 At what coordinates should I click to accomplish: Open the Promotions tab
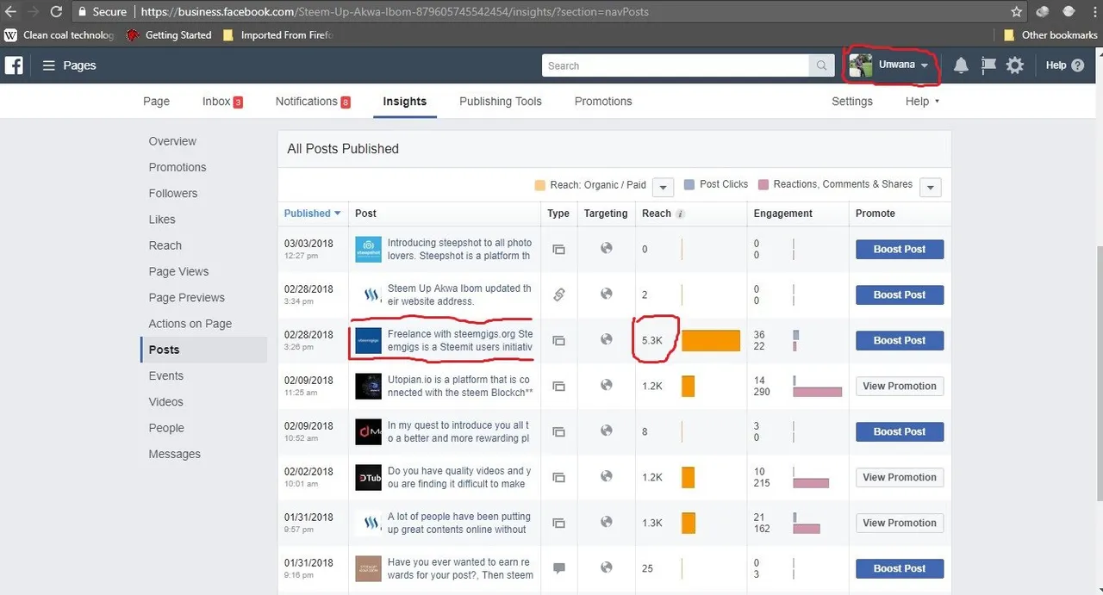[x=603, y=102]
